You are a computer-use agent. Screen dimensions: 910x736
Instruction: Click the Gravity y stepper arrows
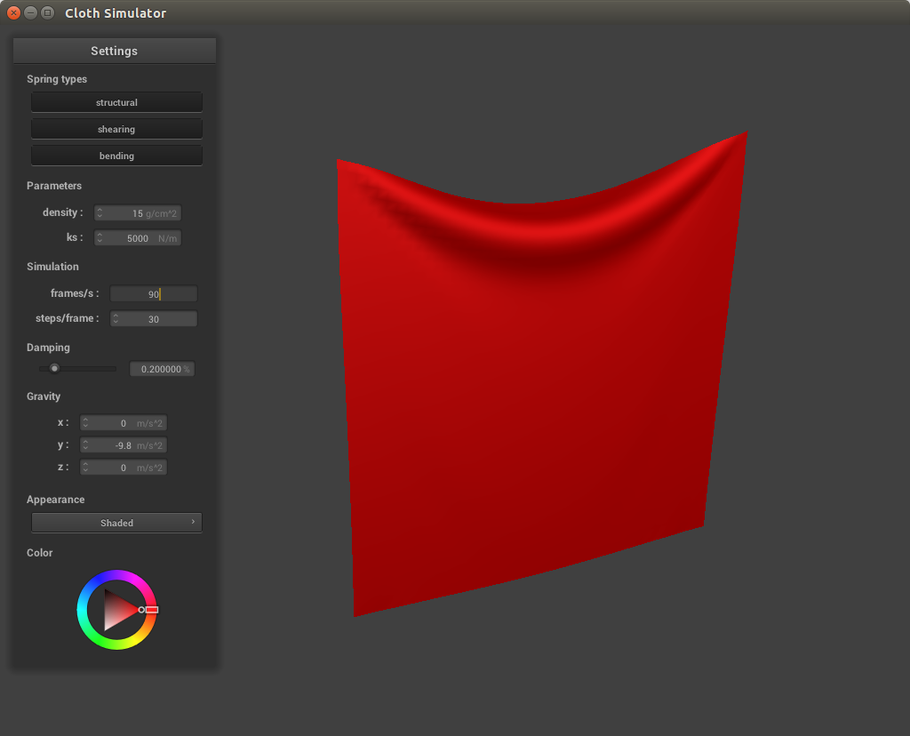click(x=86, y=445)
